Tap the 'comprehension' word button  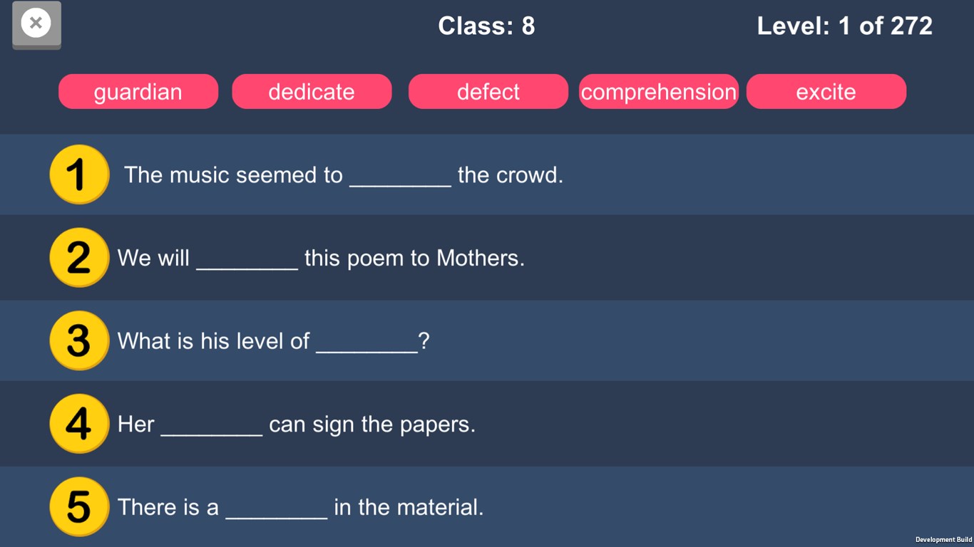click(x=659, y=92)
